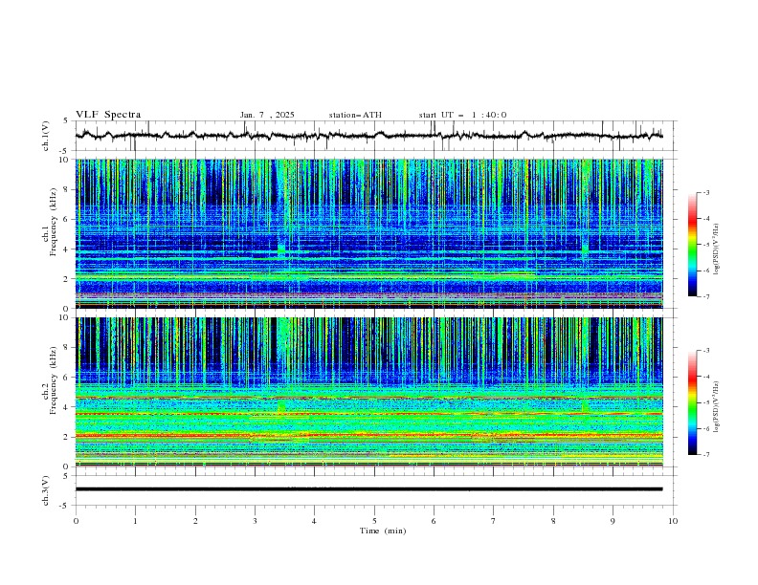Click the "-4" label on ch.2 color scale
Viewport: 758px width, 585px height.
(705, 377)
